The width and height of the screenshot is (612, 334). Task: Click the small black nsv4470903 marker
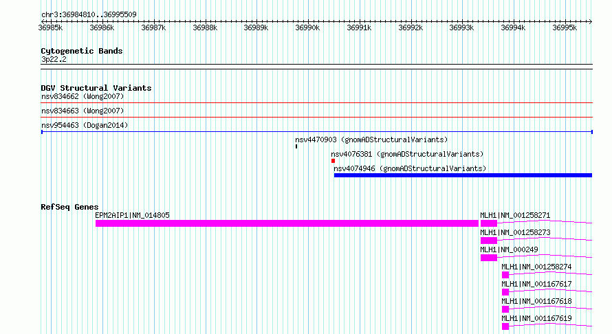click(296, 146)
